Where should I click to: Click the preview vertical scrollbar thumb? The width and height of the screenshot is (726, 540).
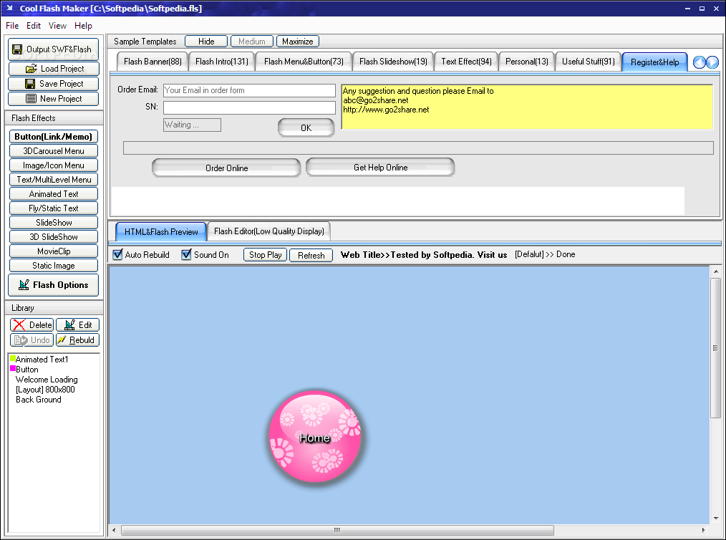click(715, 348)
